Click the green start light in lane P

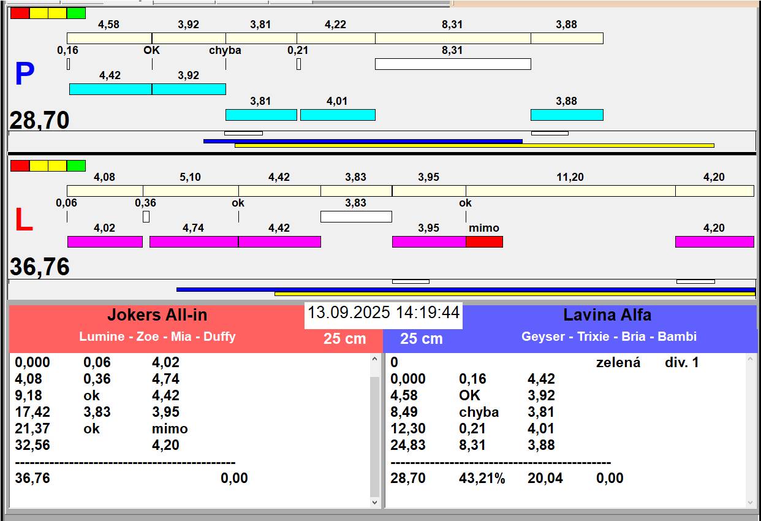click(x=76, y=13)
